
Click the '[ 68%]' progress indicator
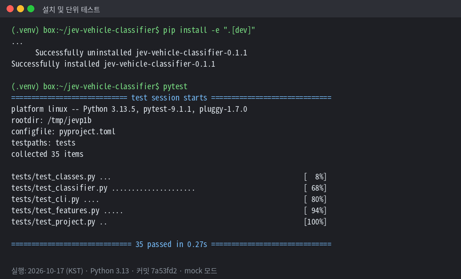[x=315, y=188]
